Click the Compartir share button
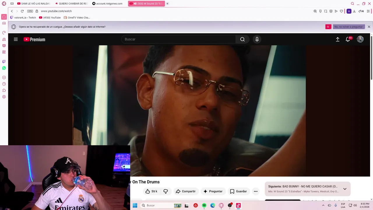 pos(186,191)
